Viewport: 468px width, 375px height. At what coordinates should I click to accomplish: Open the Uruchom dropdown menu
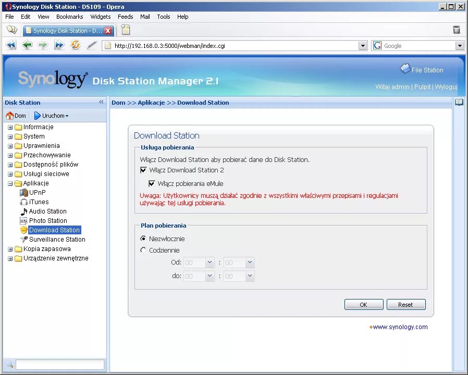52,116
